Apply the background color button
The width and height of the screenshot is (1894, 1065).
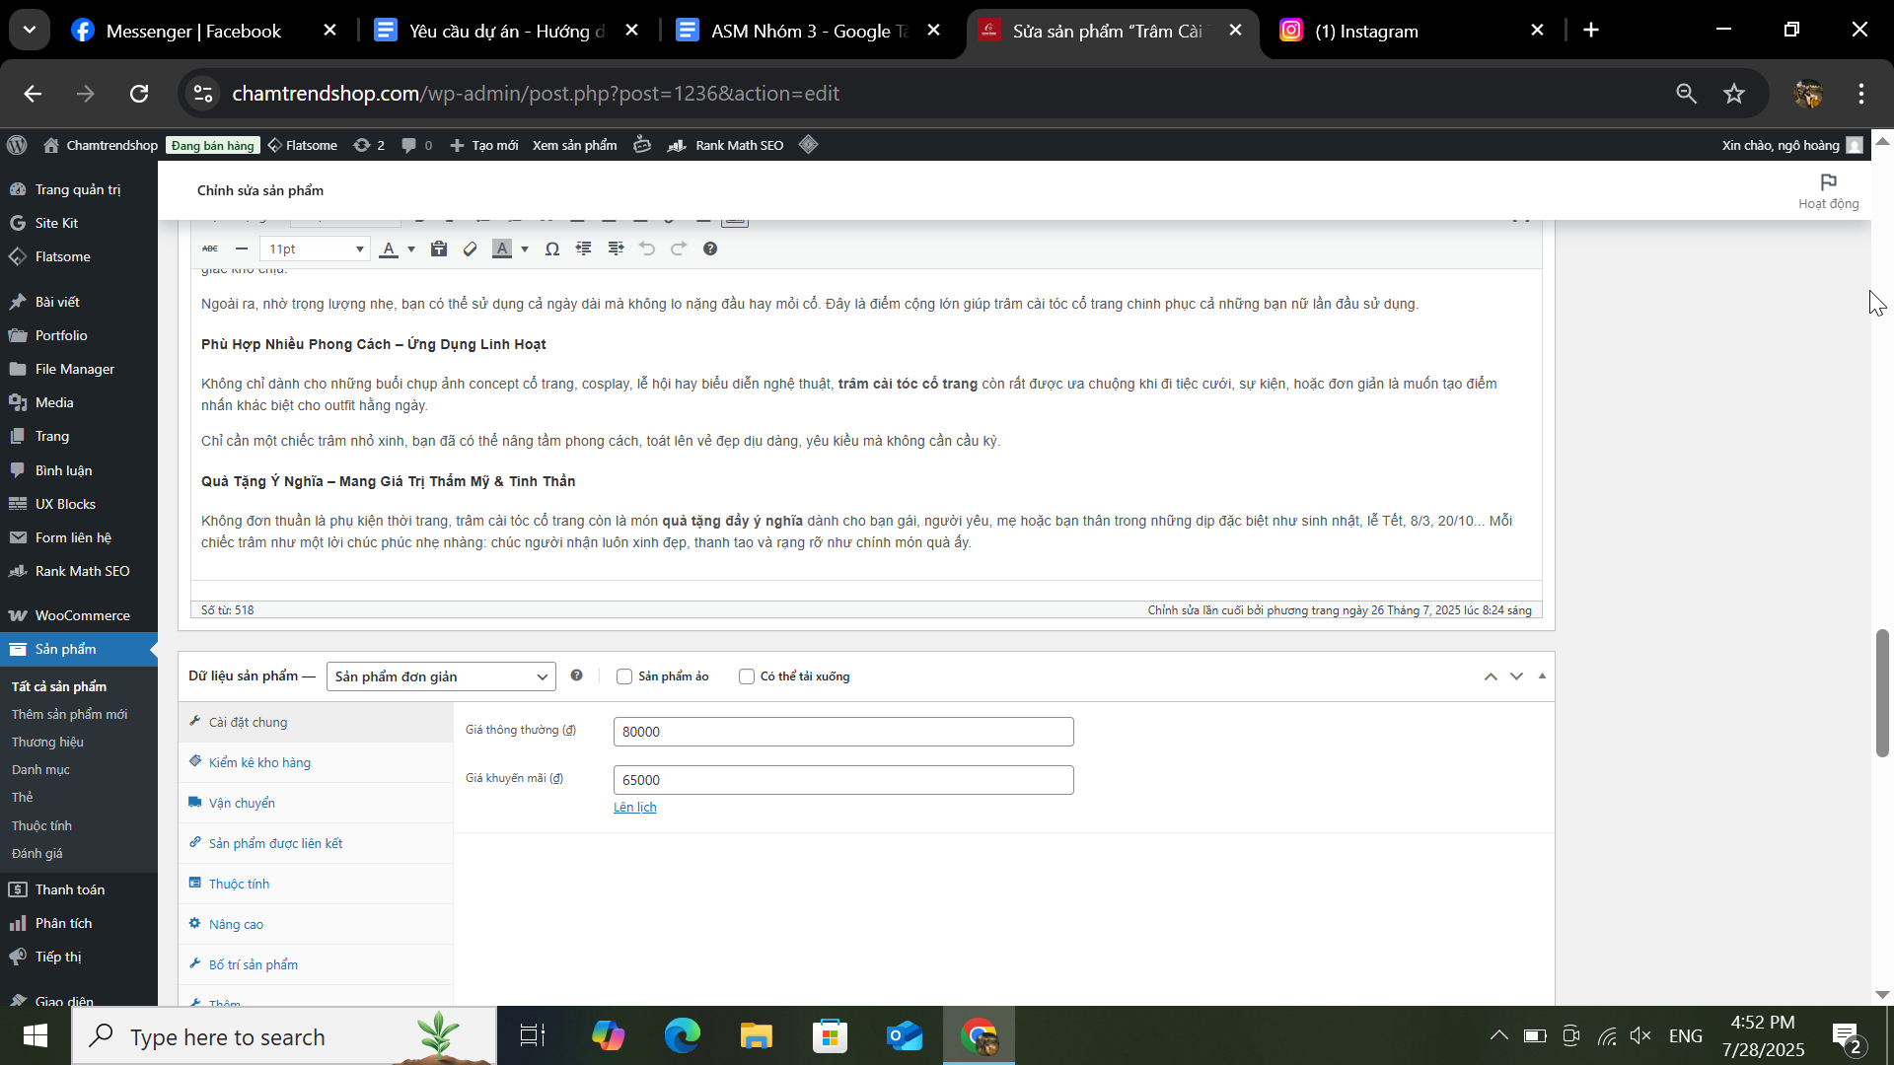pos(502,248)
